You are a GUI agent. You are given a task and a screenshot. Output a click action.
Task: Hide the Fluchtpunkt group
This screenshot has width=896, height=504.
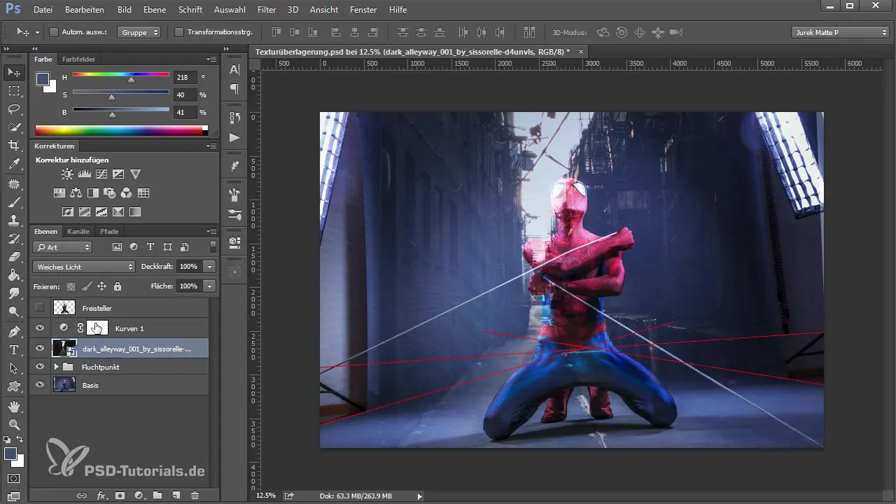[x=40, y=366]
